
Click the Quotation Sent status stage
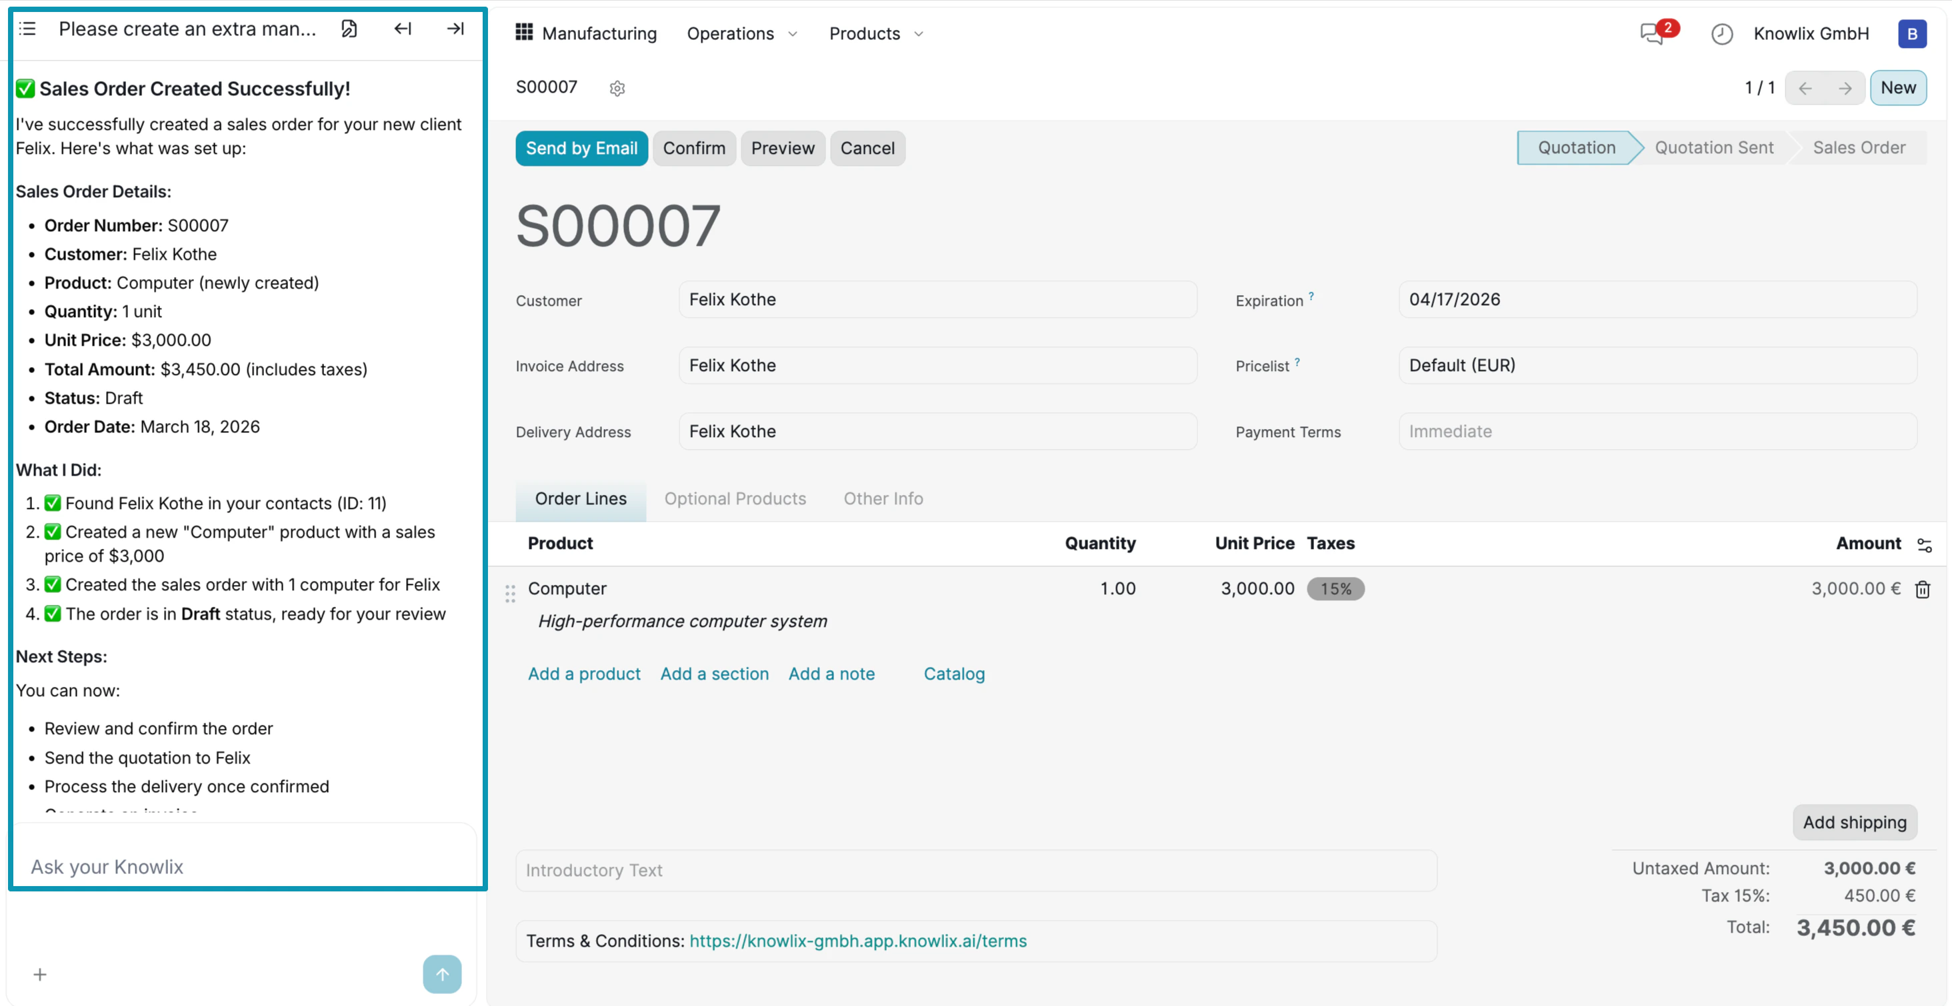pos(1713,148)
